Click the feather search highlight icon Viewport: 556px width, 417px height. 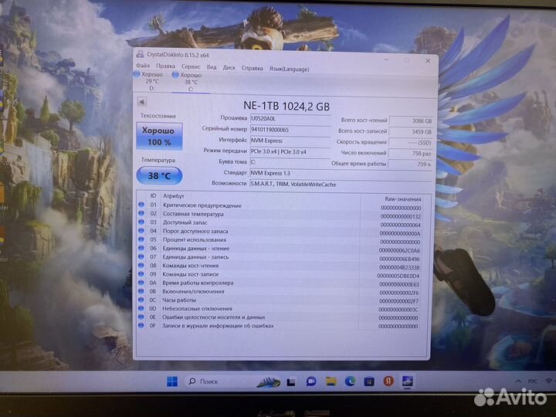pos(269,382)
